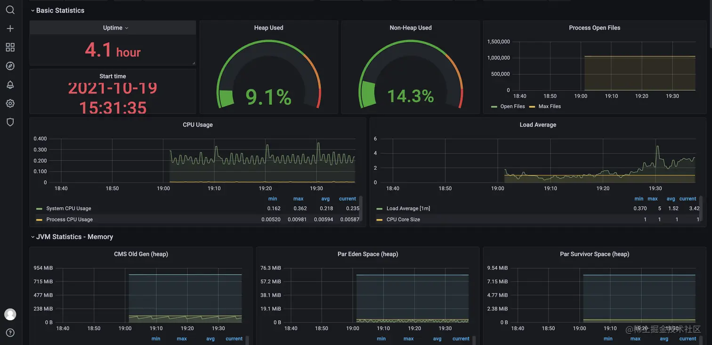This screenshot has width=712, height=345.
Task: Toggle the Process CPU Usage legend series
Action: point(69,220)
